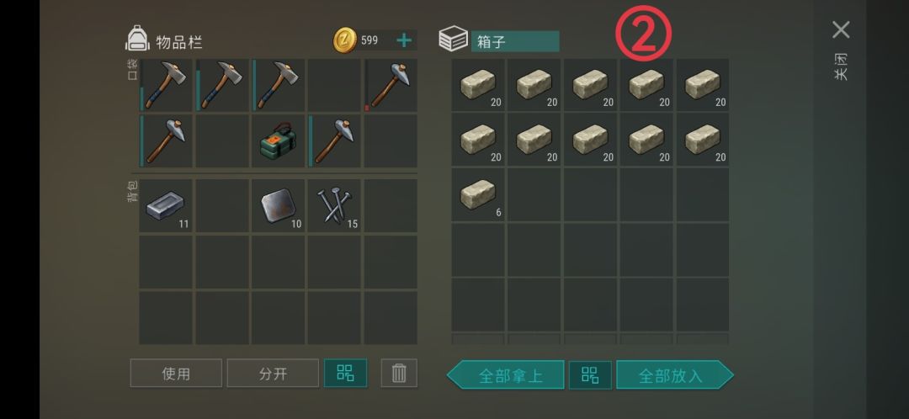The image size is (909, 419).
Task: Close the inventory with X 关闭
Action: pyautogui.click(x=841, y=30)
